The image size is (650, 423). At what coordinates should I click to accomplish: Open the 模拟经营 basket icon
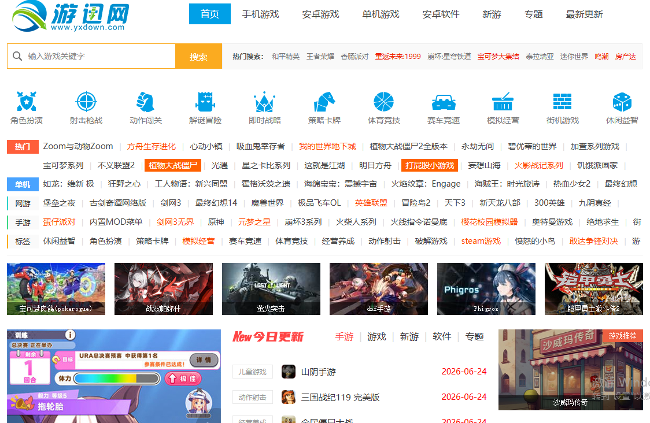(503, 102)
